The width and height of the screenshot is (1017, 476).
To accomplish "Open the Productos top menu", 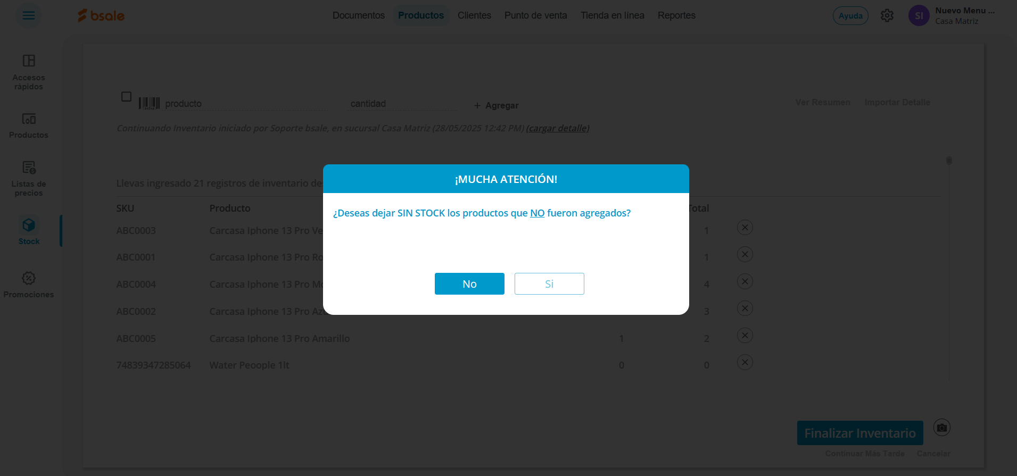I will 421,15.
